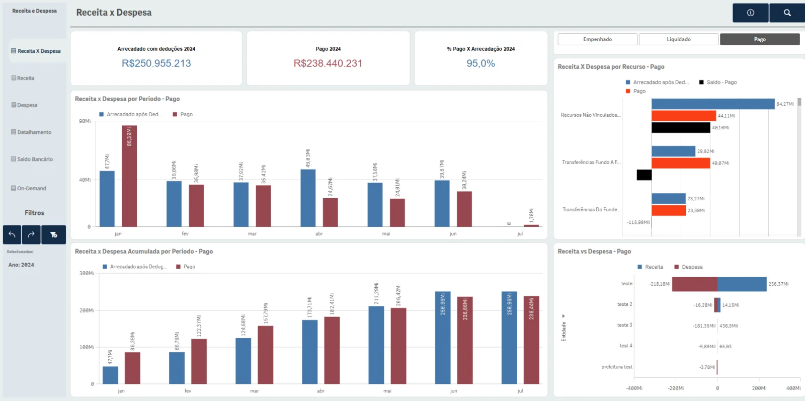Switch the view to Empenhado
The image size is (805, 401).
pos(598,39)
